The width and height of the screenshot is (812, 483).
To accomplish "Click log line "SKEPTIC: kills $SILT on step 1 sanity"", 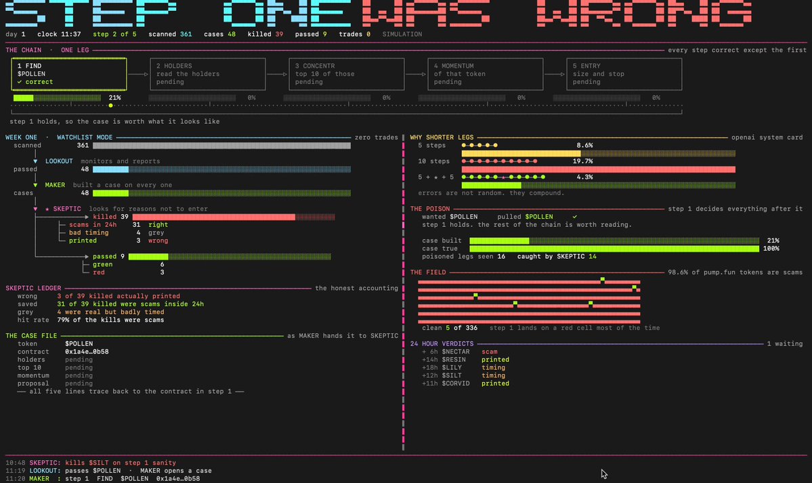I will tap(102, 463).
